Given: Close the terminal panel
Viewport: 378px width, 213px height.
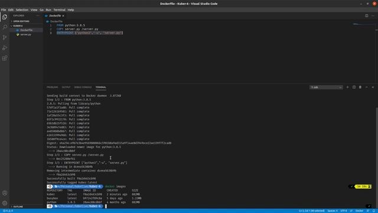Looking at the screenshot, I should pos(373,87).
